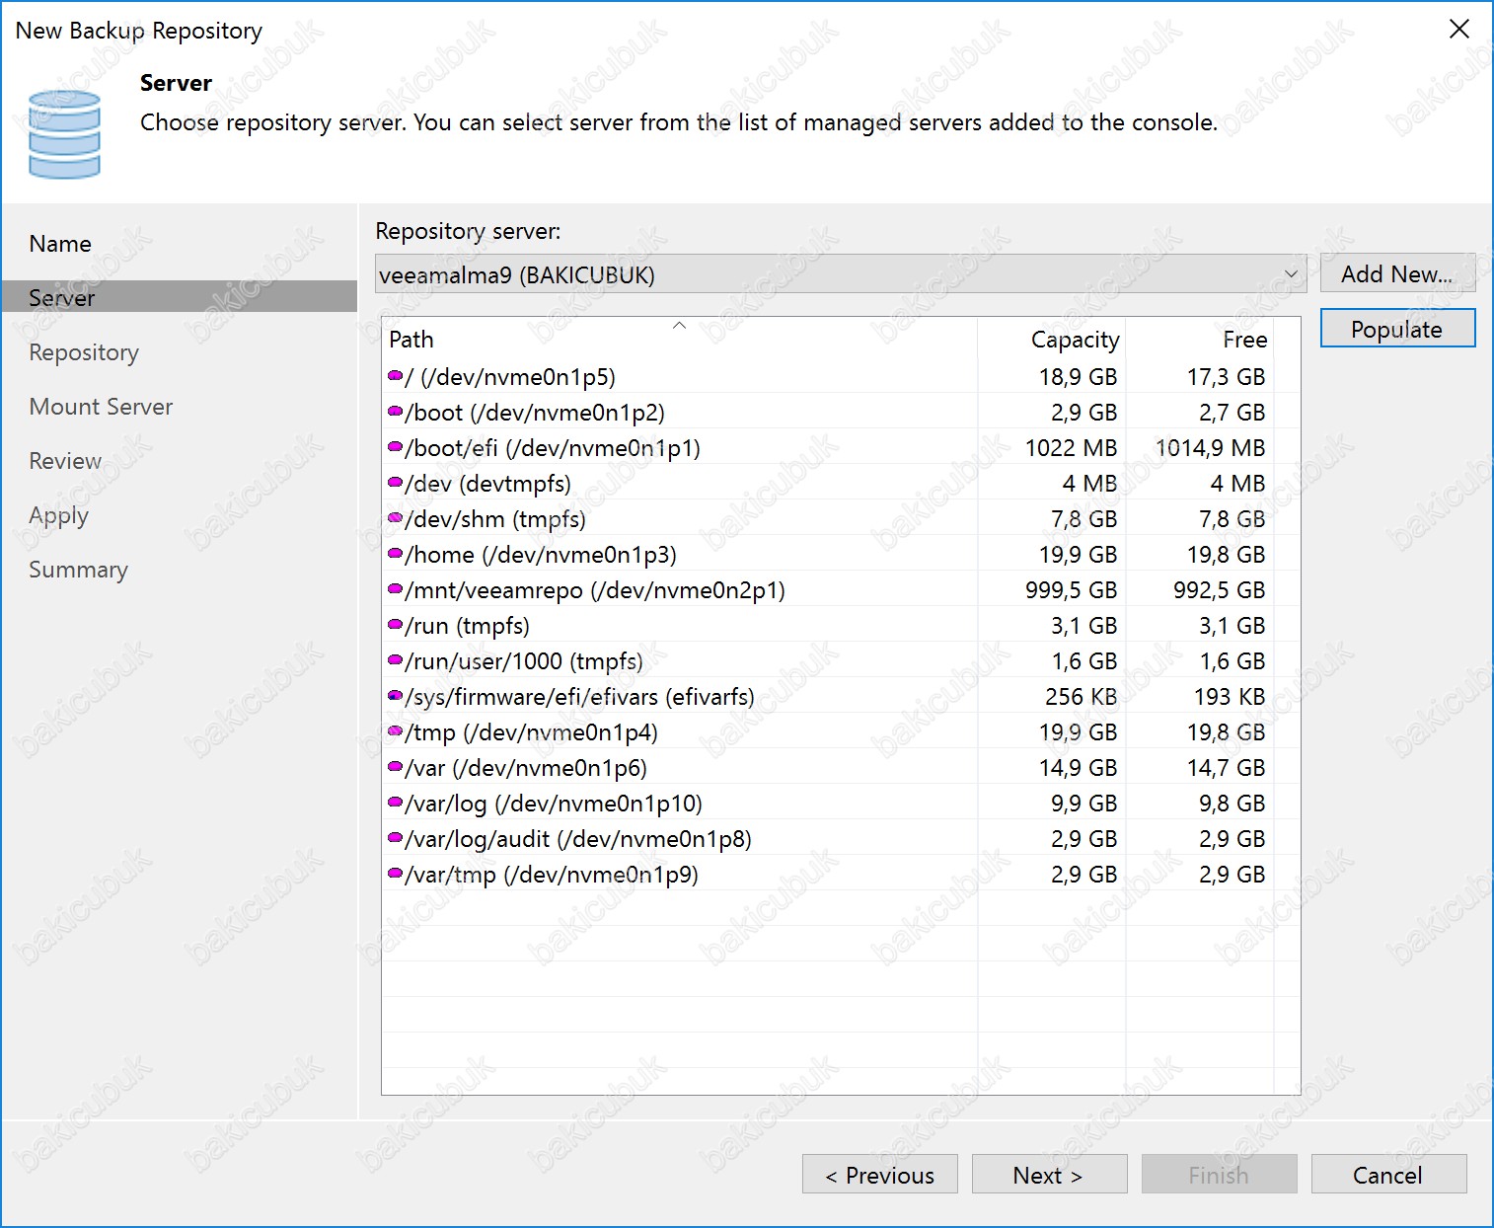Click the Add New... button
This screenshot has height=1228, width=1494.
tap(1397, 273)
